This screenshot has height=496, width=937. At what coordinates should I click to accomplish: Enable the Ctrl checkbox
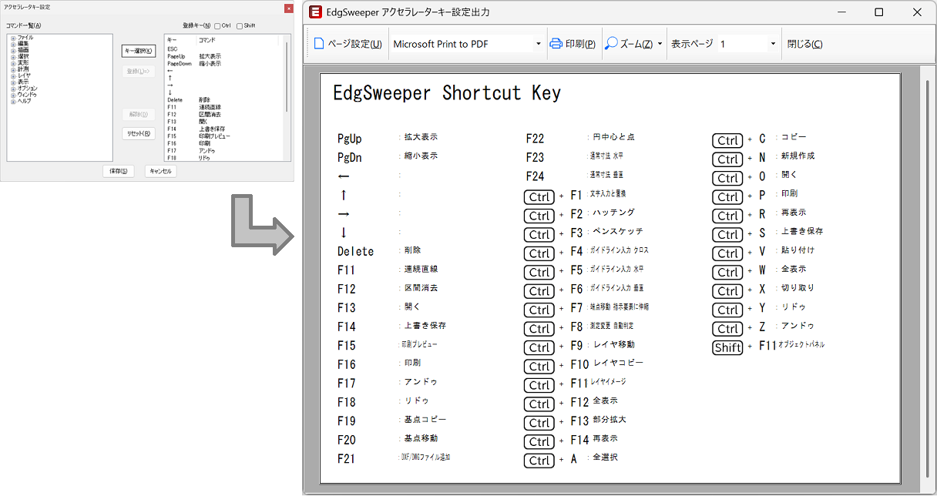[x=218, y=25]
